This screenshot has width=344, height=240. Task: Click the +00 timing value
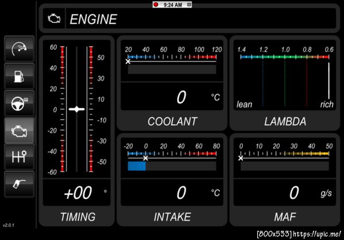(x=77, y=193)
